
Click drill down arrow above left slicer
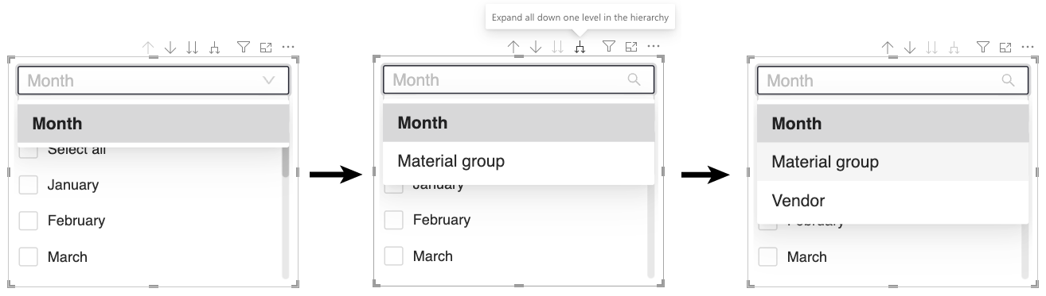[x=170, y=48]
